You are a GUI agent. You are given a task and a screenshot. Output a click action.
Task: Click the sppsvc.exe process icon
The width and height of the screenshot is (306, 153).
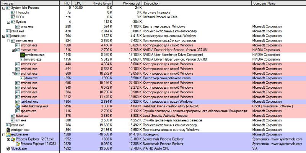click(x=18, y=111)
